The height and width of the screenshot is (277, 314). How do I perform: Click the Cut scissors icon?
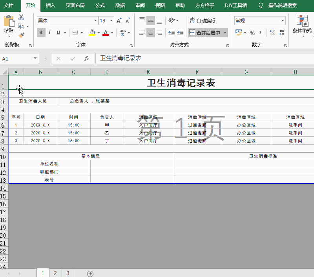coord(21,17)
